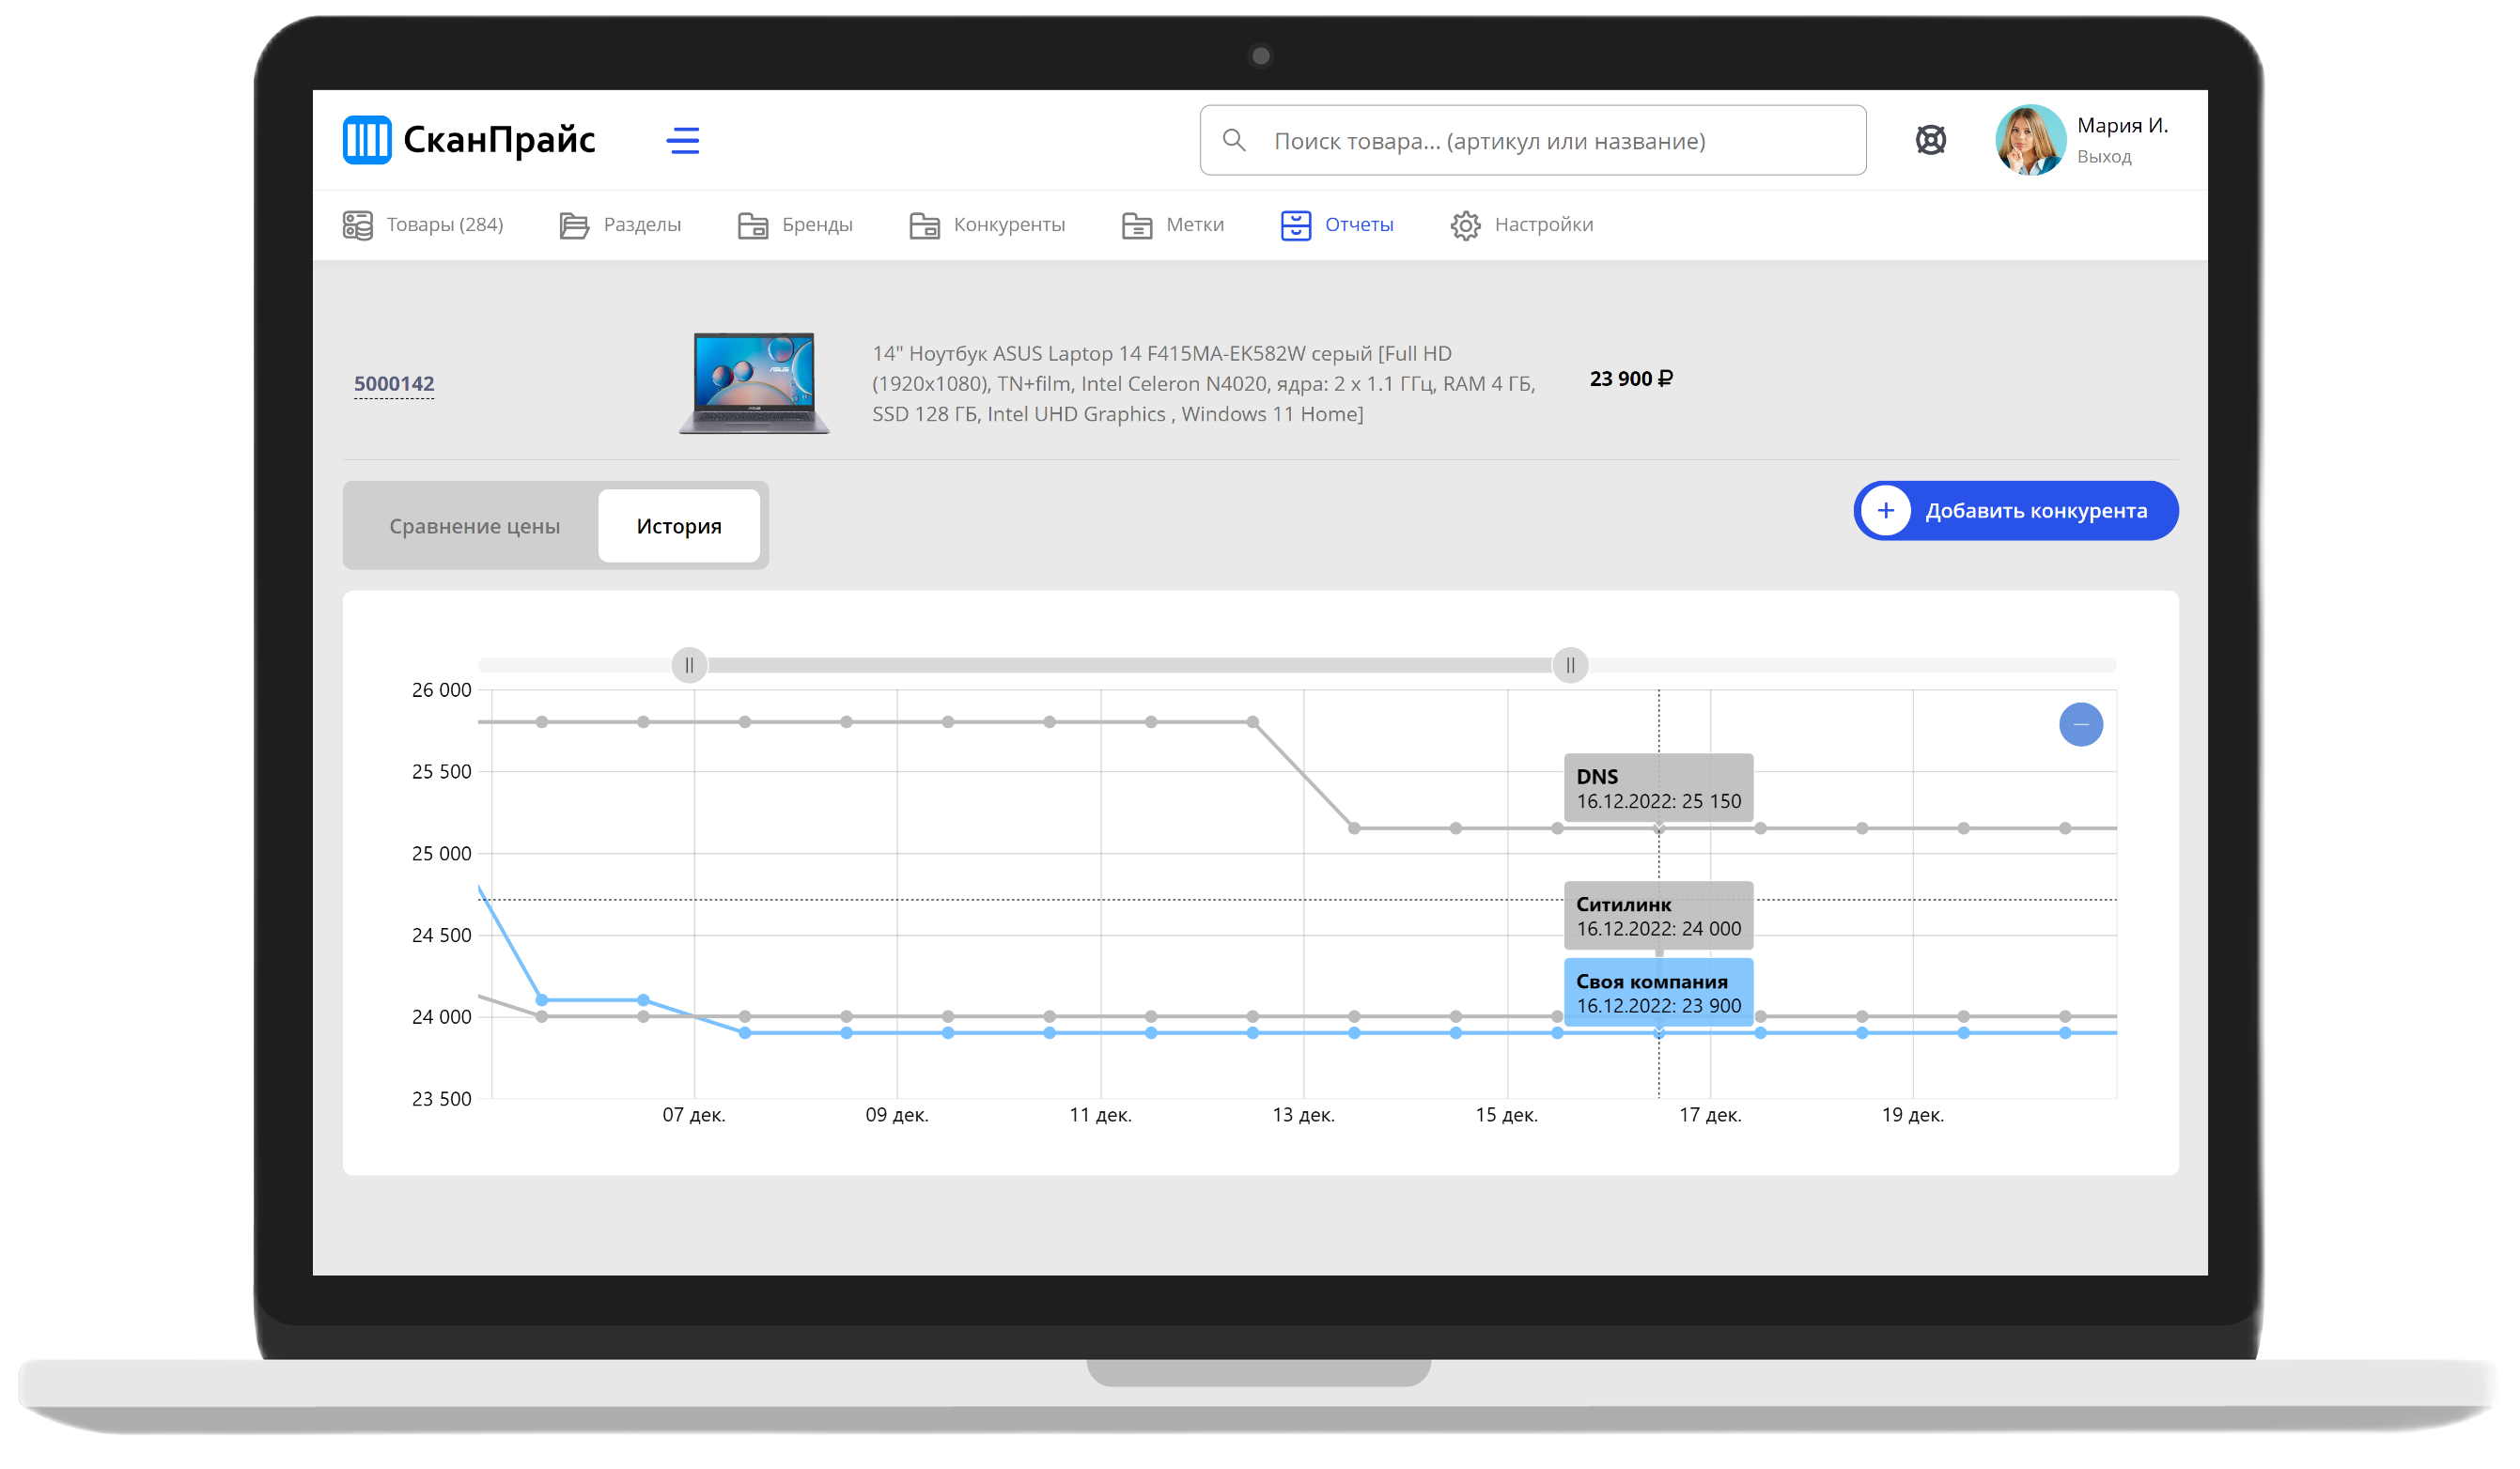Click the Выход logout link
The image size is (2520, 1469).
click(x=2104, y=157)
